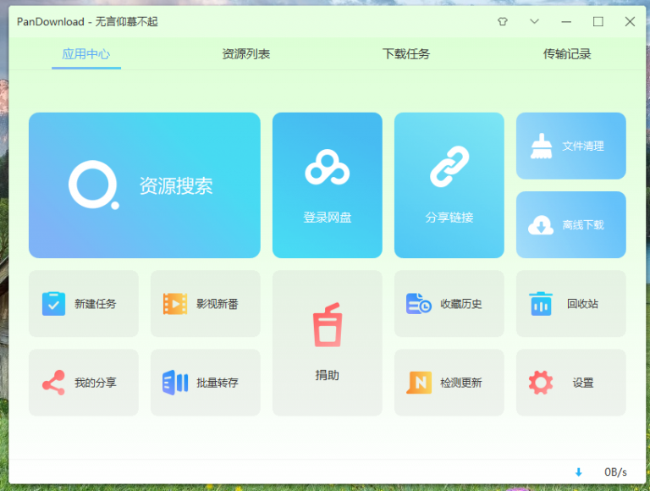The width and height of the screenshot is (650, 491).
Task: Click the 批量转存 label
Action: 218,383
